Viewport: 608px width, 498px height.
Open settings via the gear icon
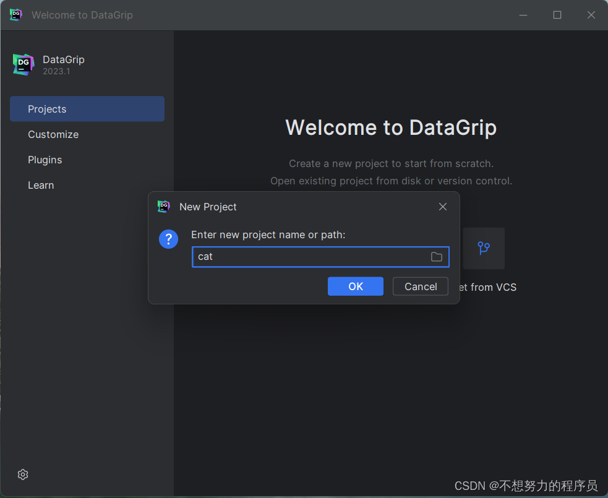[23, 474]
